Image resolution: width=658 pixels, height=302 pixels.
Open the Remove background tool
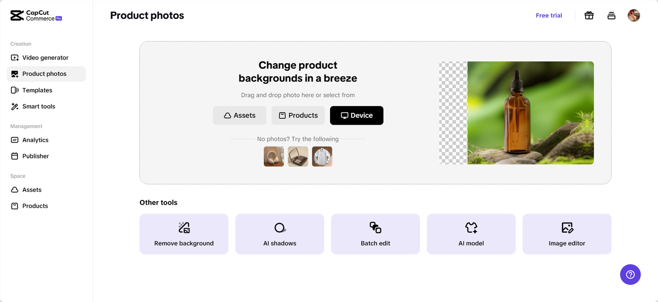[x=184, y=234]
